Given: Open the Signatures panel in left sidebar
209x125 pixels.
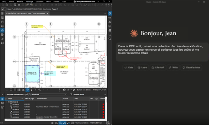Looking at the screenshot, I should coord(2,39).
